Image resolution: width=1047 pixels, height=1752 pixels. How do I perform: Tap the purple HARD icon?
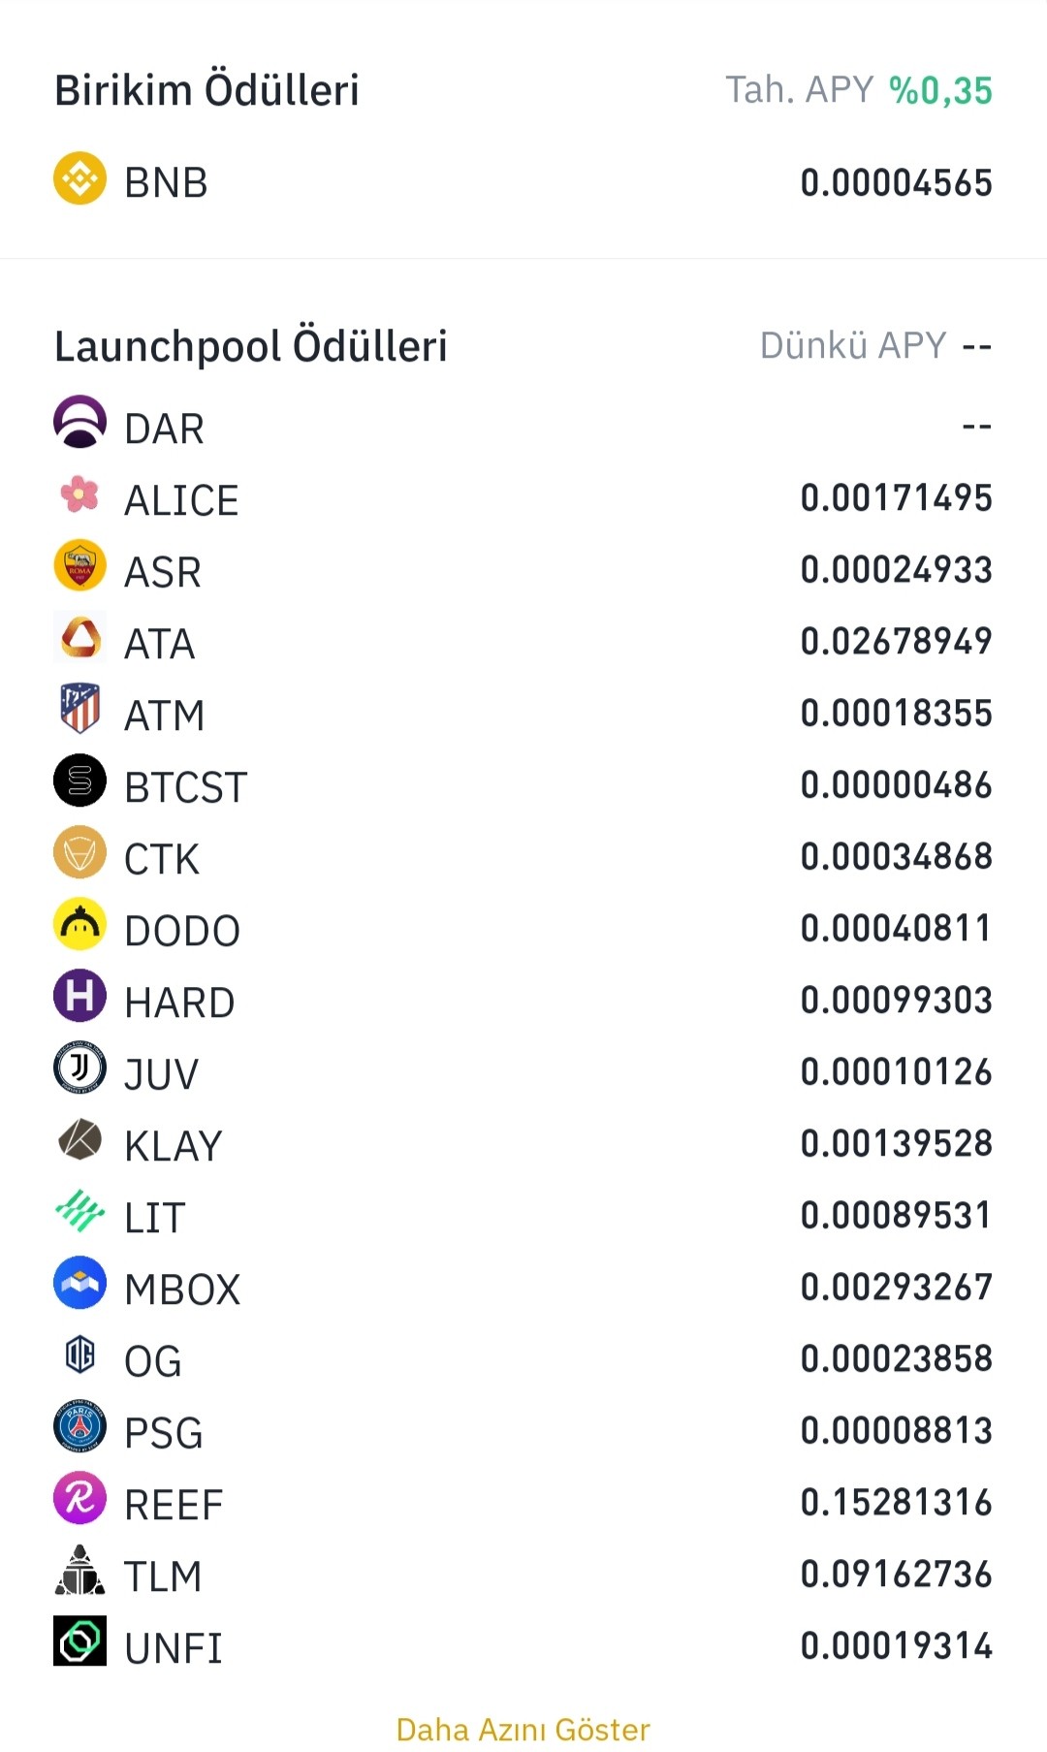click(79, 996)
